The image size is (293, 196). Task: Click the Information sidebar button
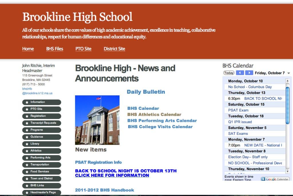tap(42, 102)
